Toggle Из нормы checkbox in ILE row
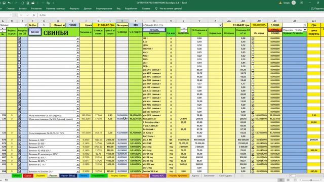The image size is (324, 182). [253, 42]
